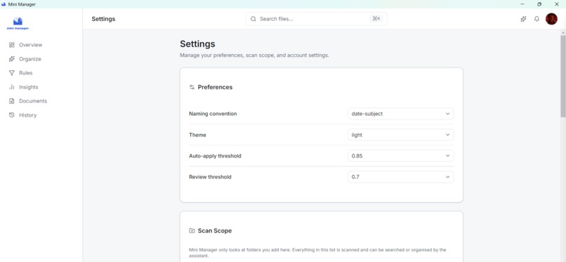Focus the Search files input field
This screenshot has width=566, height=262.
316,19
